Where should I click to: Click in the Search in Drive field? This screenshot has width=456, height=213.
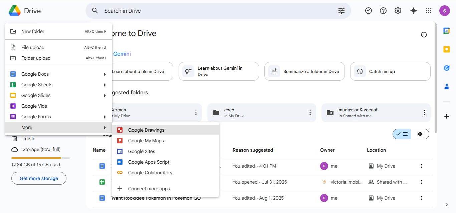point(218,11)
